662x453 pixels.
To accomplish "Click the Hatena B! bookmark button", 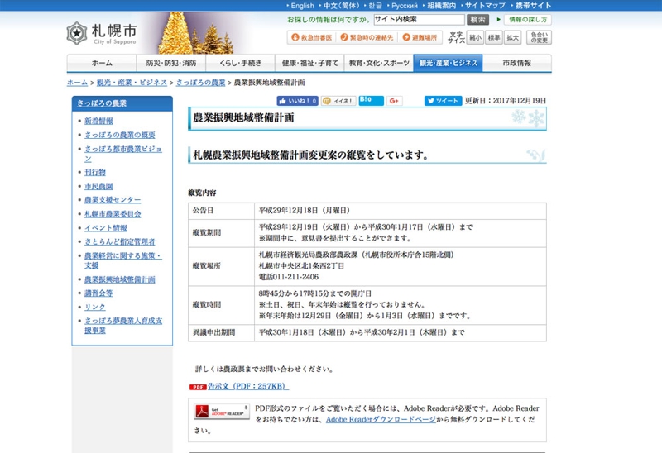I will 370,101.
